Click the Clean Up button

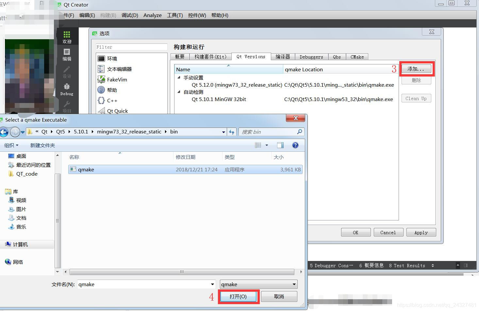pyautogui.click(x=416, y=98)
